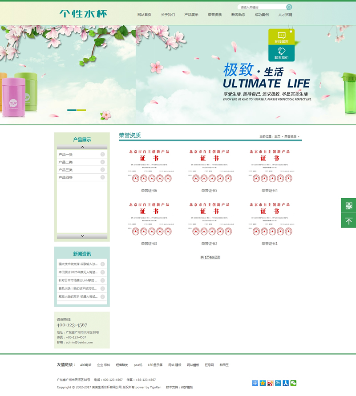Open the 400电话 friendly link
This screenshot has width=356, height=396.
point(85,365)
